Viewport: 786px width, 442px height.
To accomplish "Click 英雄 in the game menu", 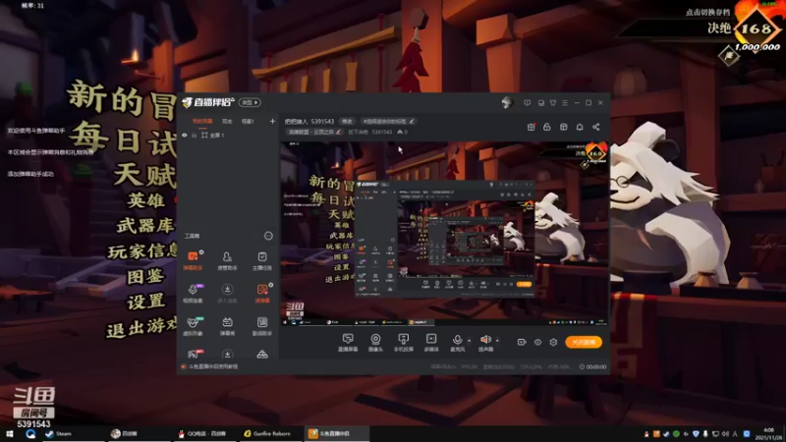I will (145, 200).
